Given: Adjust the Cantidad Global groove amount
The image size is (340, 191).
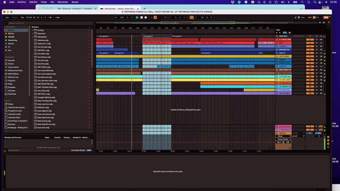Looking at the screenshot, I should [x=89, y=150].
